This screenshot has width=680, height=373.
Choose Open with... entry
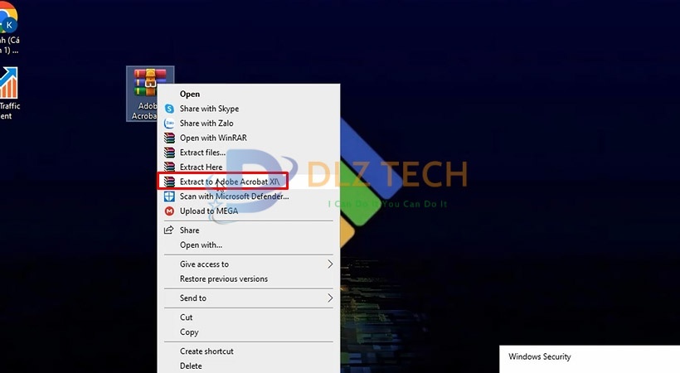coord(248,245)
